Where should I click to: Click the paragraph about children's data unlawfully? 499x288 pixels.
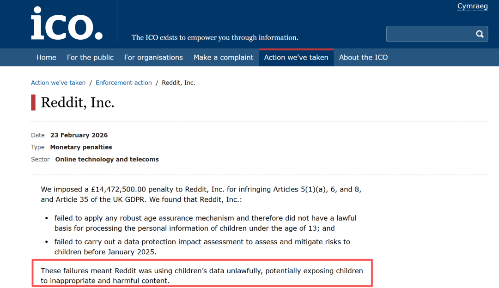pos(202,276)
